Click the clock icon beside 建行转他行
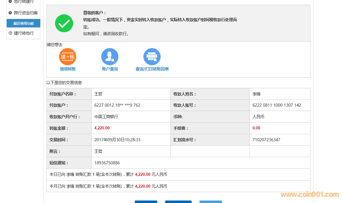Screen dimensions: 343x203 click(10, 33)
